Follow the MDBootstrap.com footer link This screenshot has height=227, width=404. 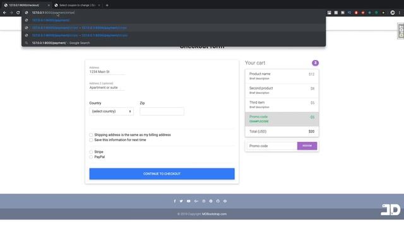[x=214, y=214]
